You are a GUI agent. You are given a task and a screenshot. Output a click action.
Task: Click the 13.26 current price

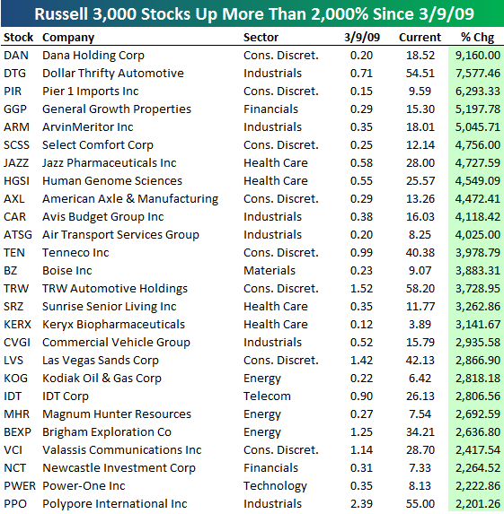420,199
